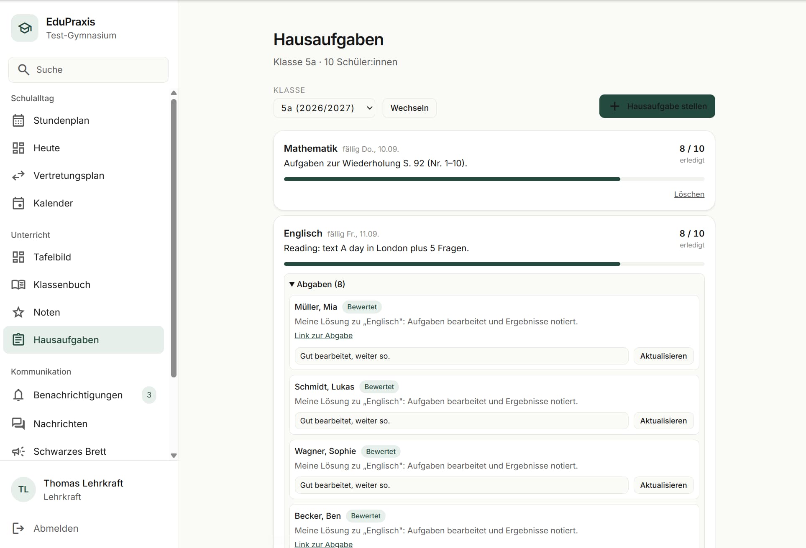The image size is (806, 548).
Task: Click the Hausaufgabe stellen button
Action: (x=657, y=106)
